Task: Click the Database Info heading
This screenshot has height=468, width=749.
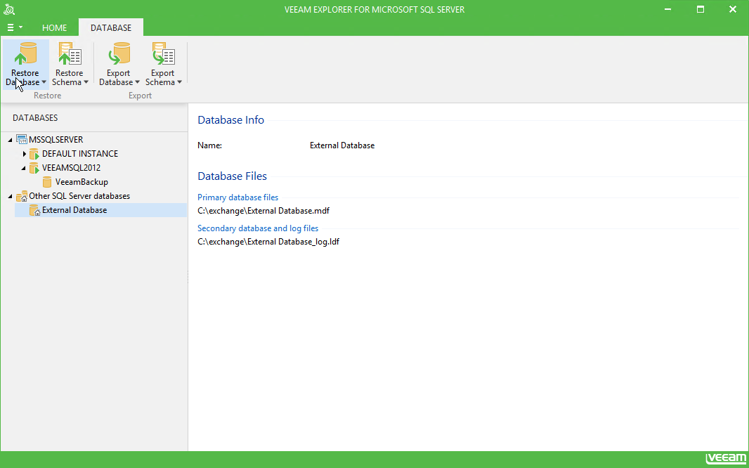Action: point(230,120)
